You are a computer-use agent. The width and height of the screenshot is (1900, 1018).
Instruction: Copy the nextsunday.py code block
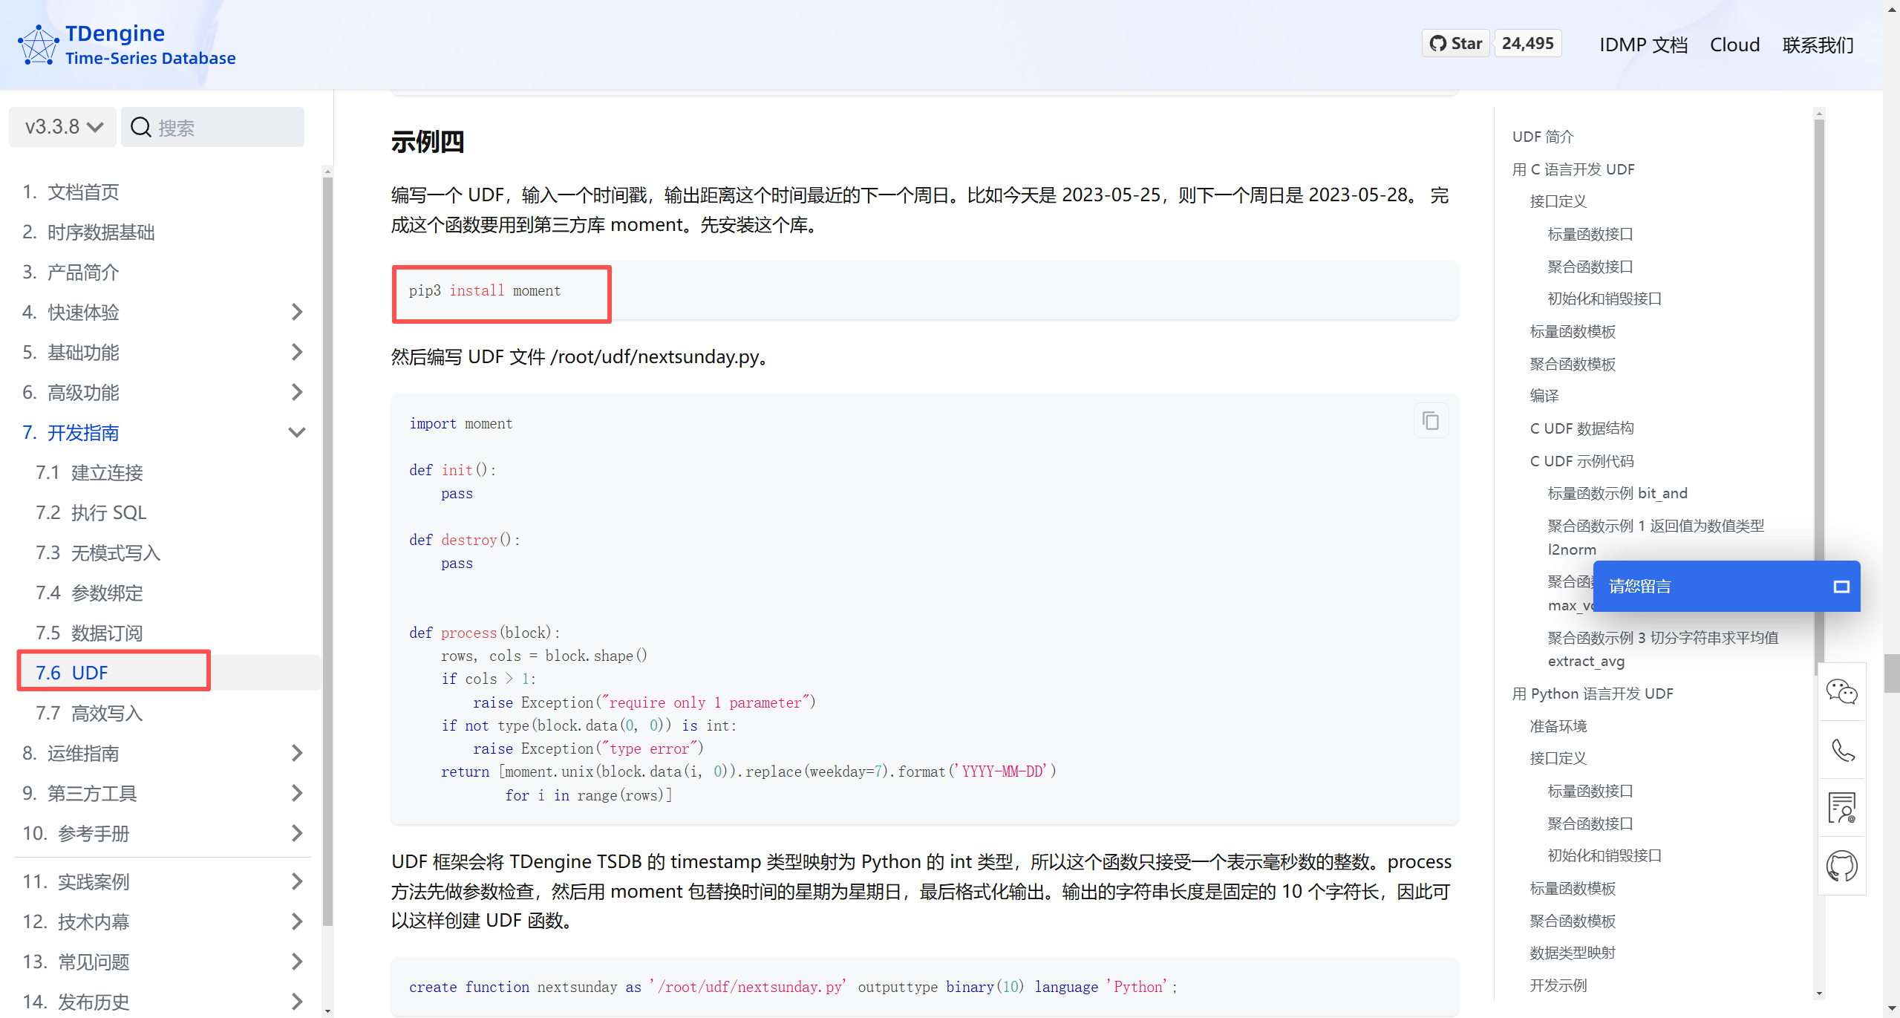[x=1430, y=422]
